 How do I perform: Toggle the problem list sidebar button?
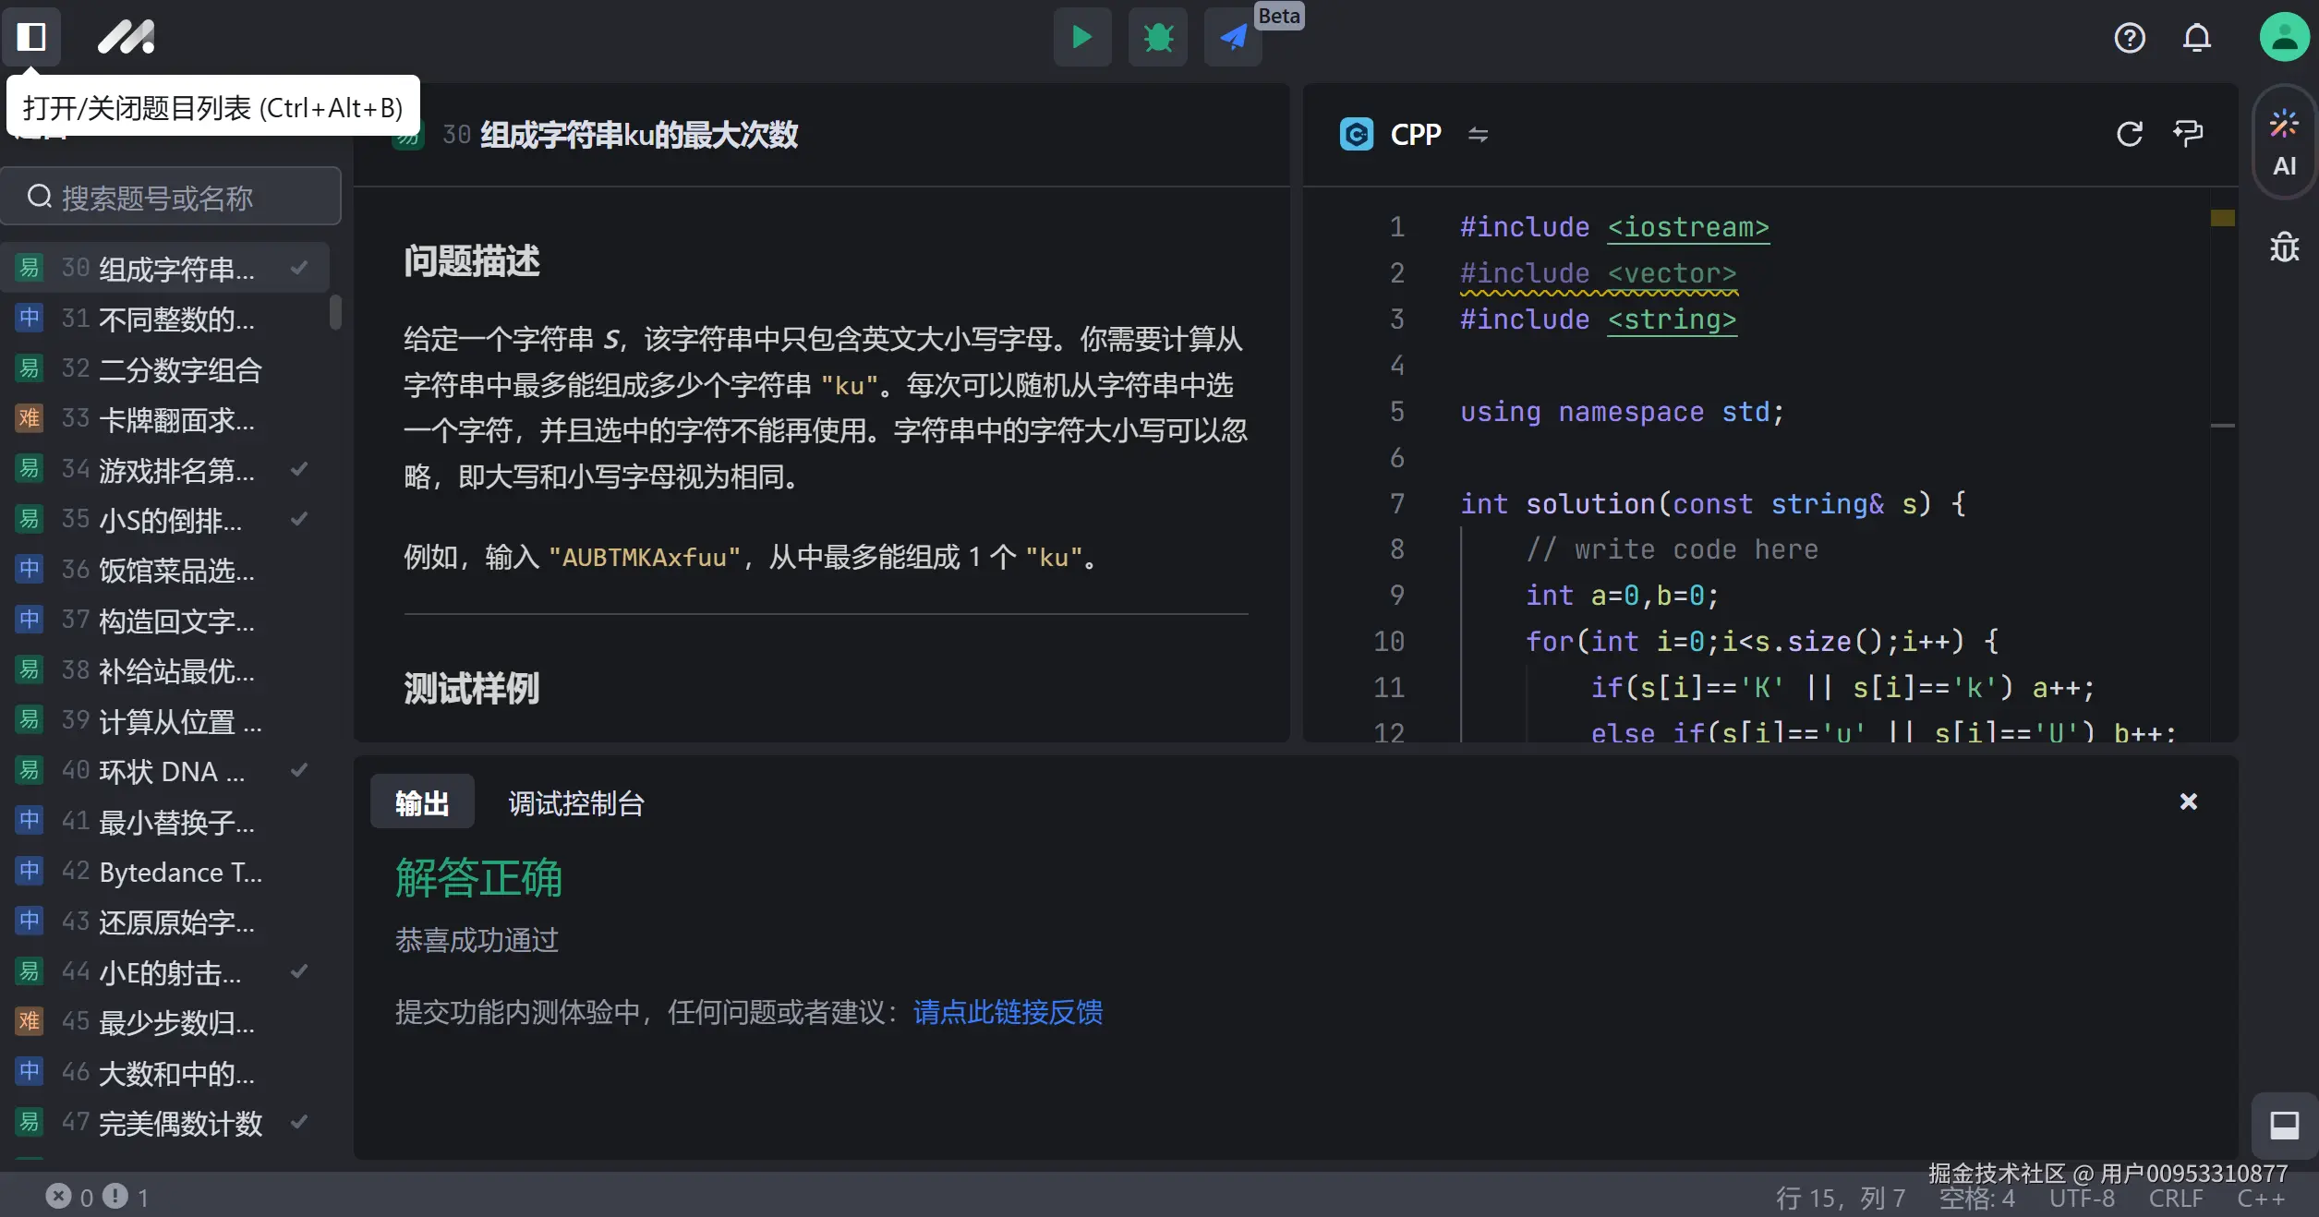coord(31,37)
